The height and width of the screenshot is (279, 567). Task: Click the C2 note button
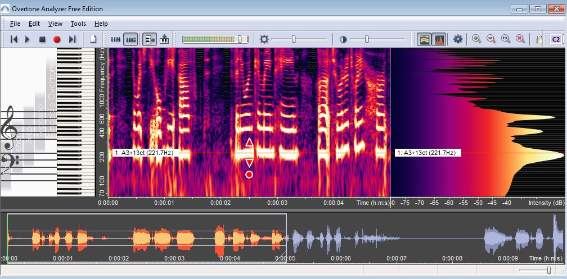point(556,39)
